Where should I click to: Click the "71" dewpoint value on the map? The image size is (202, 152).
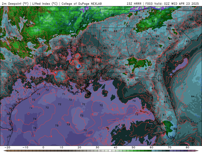click(64, 94)
